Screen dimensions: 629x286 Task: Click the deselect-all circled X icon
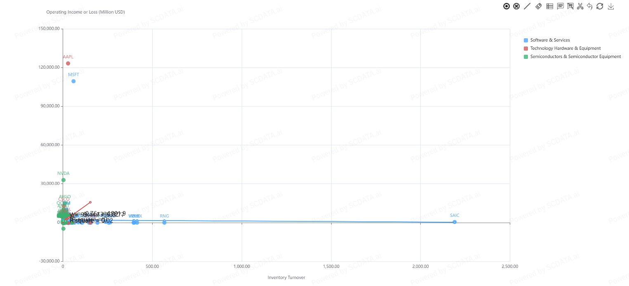(516, 6)
